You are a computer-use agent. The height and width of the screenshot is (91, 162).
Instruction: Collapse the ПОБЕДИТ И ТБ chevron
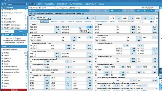(x=157, y=35)
